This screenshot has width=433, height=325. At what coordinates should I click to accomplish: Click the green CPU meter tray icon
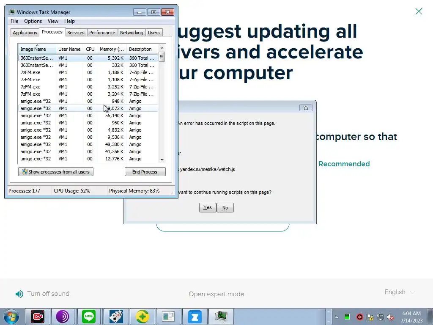pyautogui.click(x=347, y=317)
